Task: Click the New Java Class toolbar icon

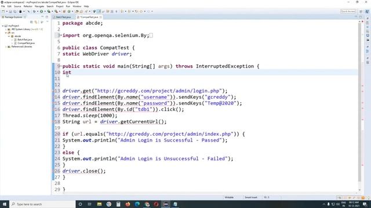Action: click(x=69, y=12)
